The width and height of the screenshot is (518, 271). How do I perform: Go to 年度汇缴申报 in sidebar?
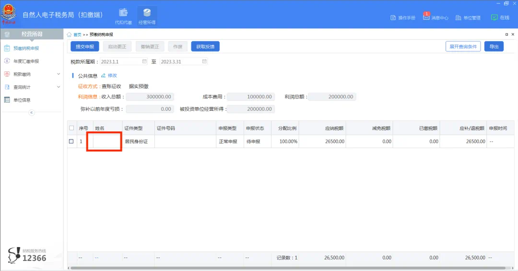26,61
